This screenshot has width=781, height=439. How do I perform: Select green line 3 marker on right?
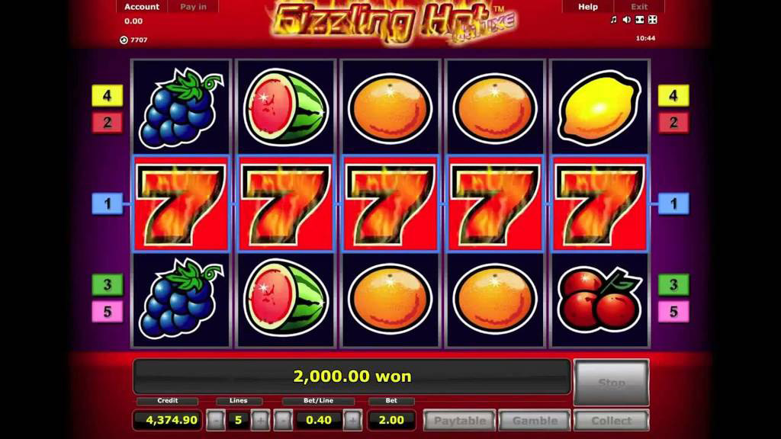pyautogui.click(x=673, y=285)
